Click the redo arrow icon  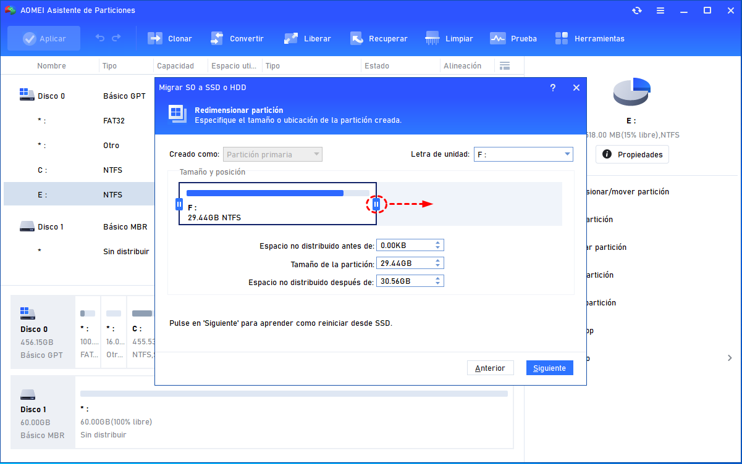point(116,38)
